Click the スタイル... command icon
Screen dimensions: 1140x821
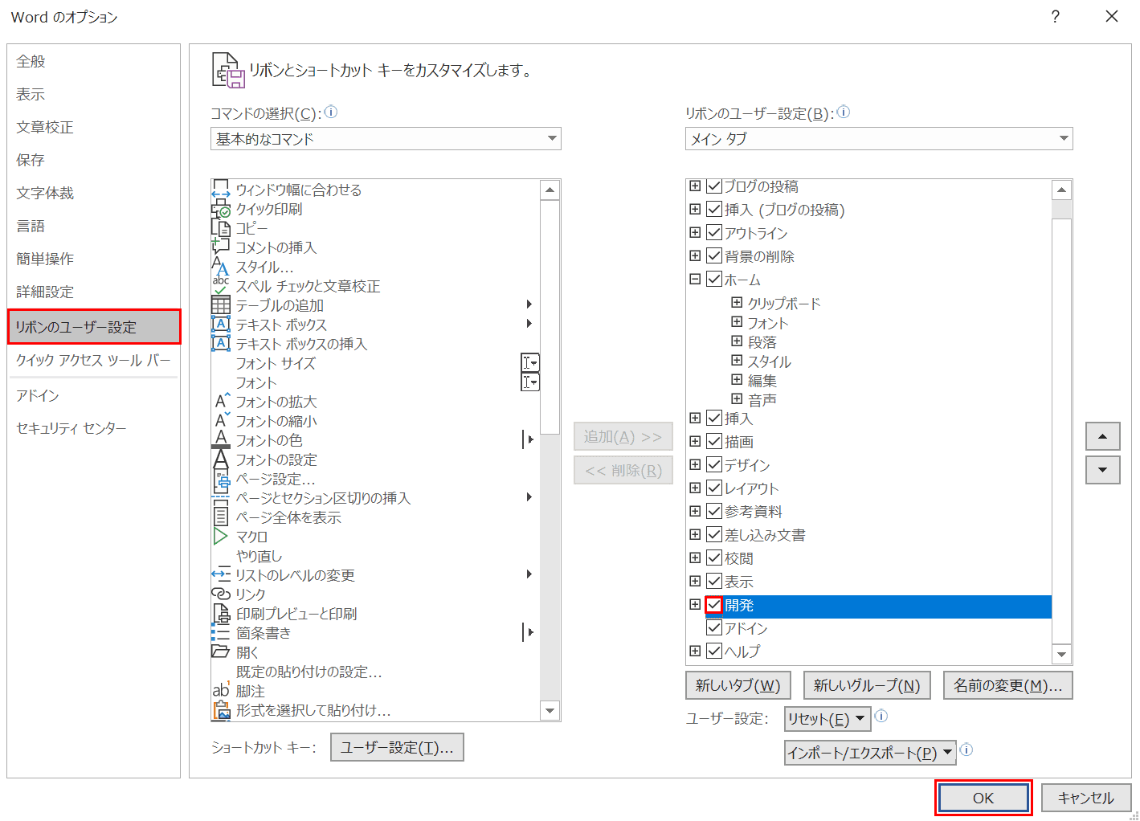click(221, 267)
